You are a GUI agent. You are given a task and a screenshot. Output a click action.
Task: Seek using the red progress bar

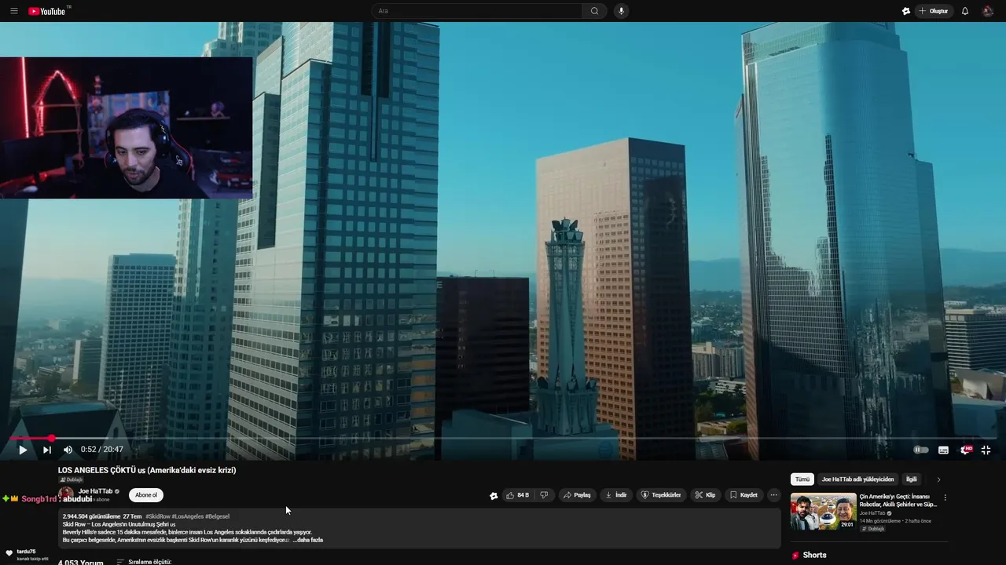[503, 438]
